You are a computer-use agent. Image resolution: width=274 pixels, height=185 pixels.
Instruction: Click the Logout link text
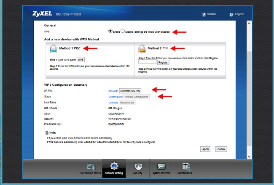point(239,14)
